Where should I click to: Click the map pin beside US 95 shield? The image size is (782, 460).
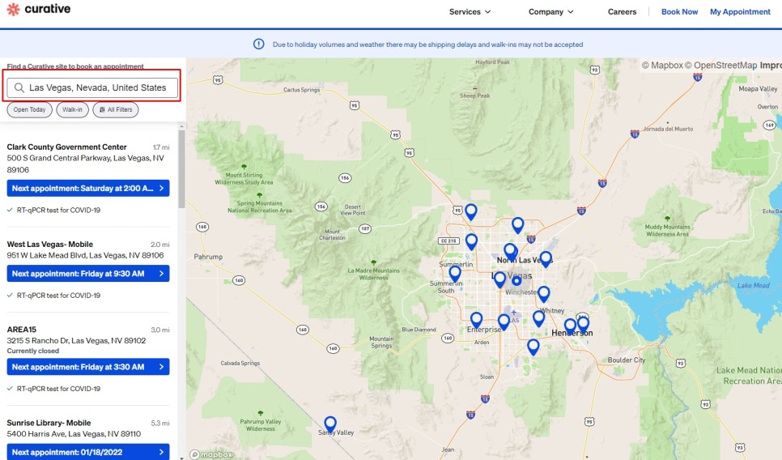coord(471,212)
